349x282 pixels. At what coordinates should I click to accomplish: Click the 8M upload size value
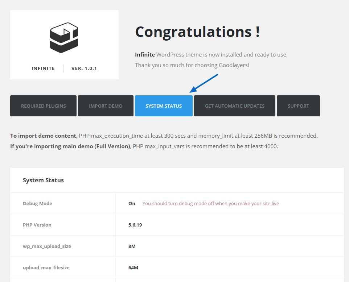pyautogui.click(x=132, y=246)
